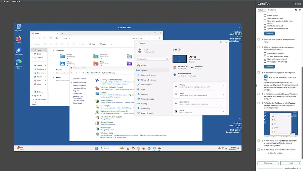Click the Next button in lab panel
The width and height of the screenshot is (303, 171).
pyautogui.click(x=290, y=163)
